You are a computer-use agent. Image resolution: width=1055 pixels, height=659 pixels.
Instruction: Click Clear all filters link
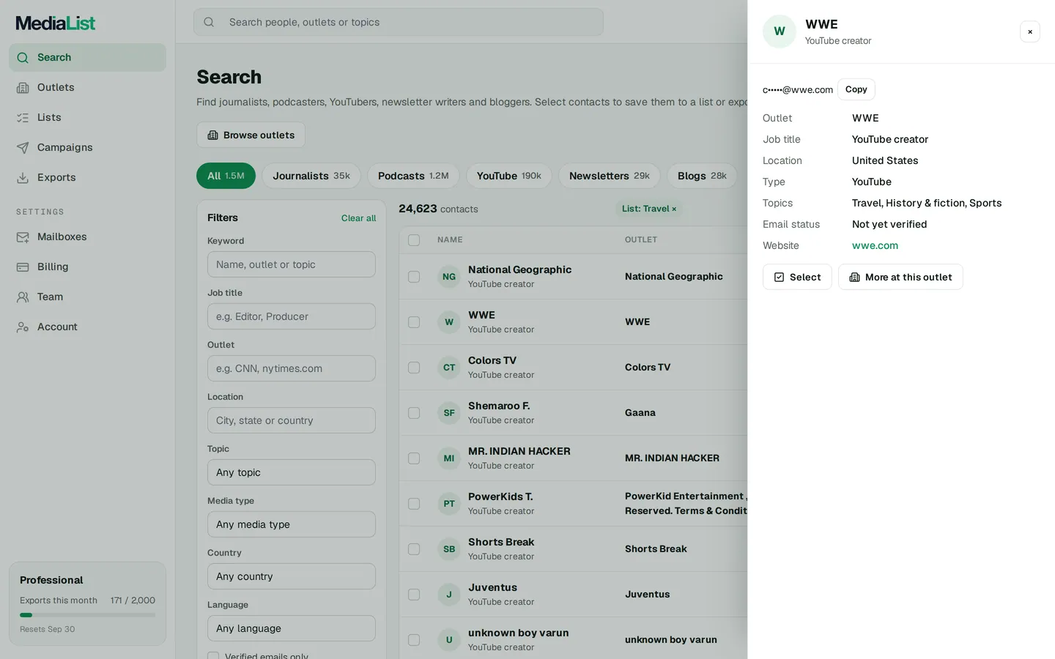[x=358, y=218]
